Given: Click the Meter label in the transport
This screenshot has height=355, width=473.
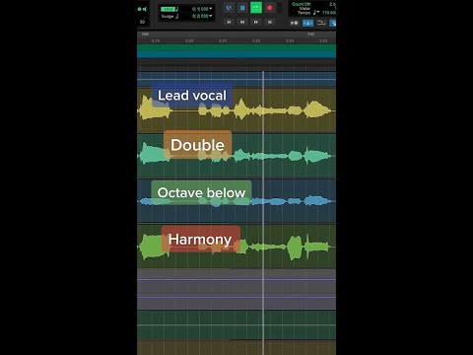Looking at the screenshot, I should 304,9.
